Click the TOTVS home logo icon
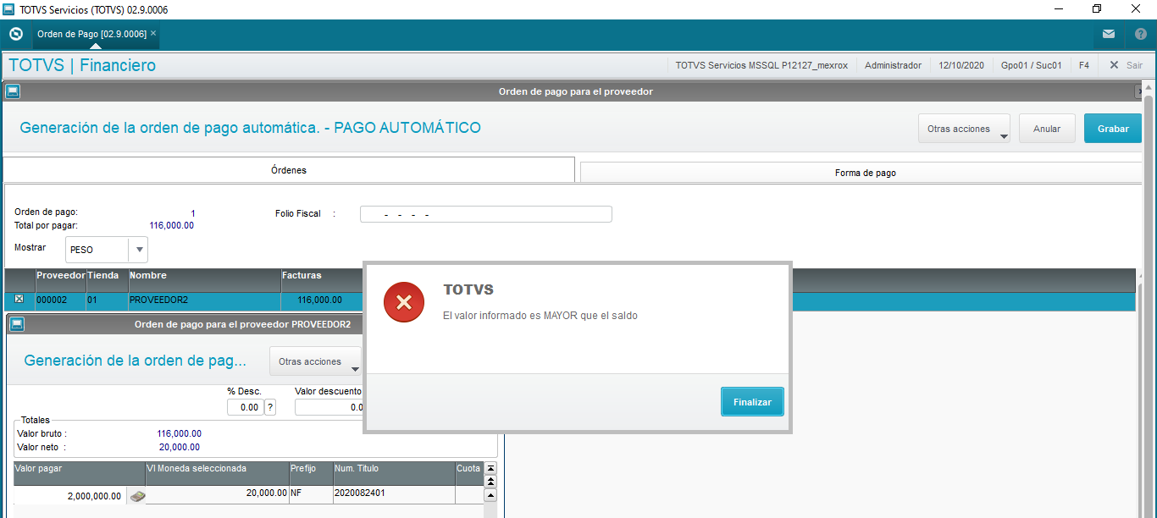This screenshot has height=518, width=1157. pos(15,34)
